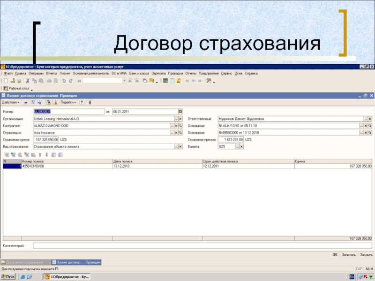This screenshot has width=375, height=281.
Task: Open Действия dropdown menu
Action: [x=10, y=102]
